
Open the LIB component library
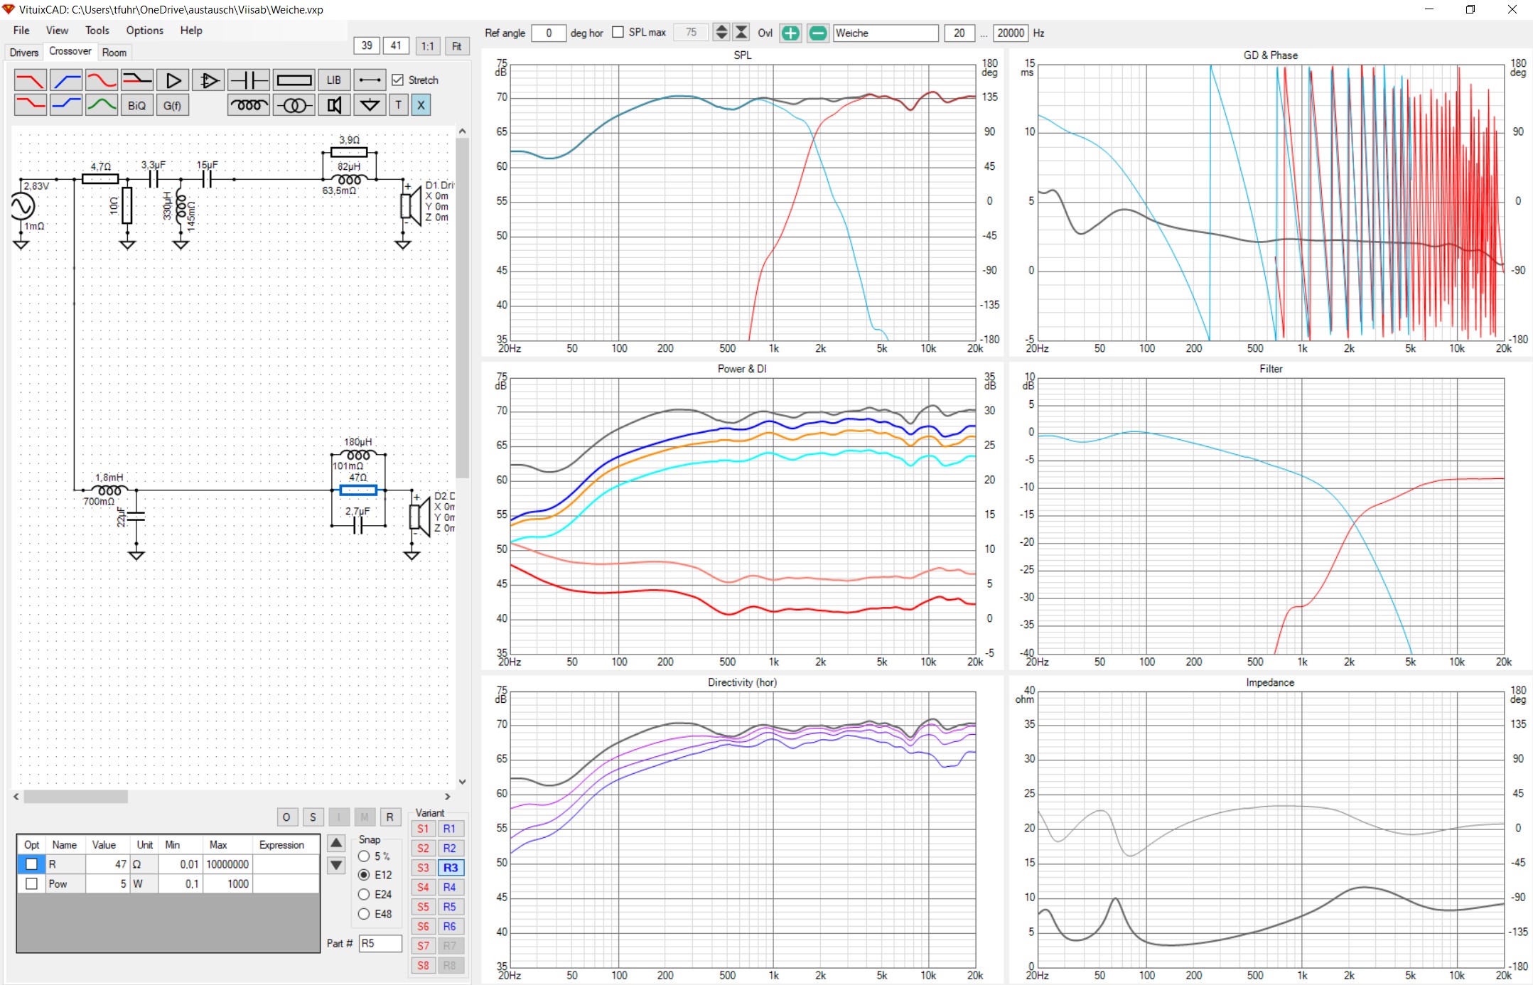(334, 80)
